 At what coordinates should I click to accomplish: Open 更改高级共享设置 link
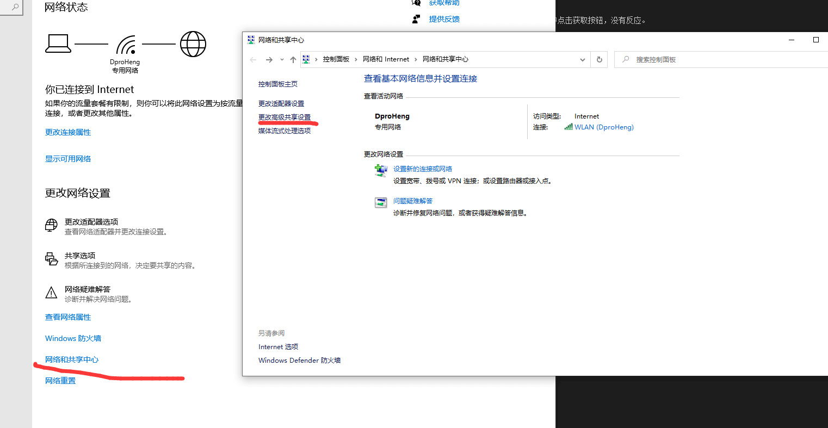tap(285, 117)
